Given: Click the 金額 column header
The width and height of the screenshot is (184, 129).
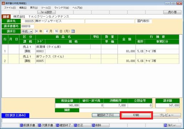Looking at the screenshot, I should pos(127,39).
